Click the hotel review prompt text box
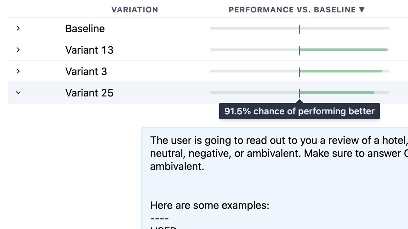 point(275,178)
